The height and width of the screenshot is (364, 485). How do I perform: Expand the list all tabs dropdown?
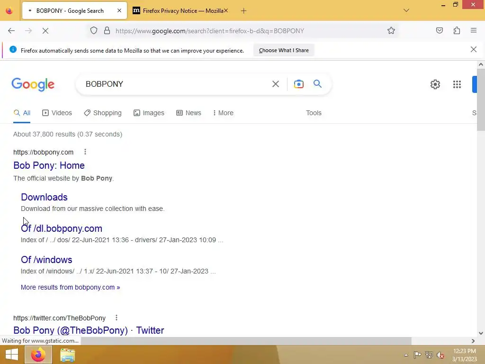pos(406,10)
